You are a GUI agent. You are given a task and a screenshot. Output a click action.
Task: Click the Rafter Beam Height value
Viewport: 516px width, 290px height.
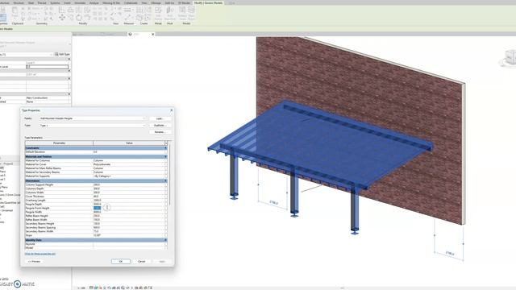point(128,216)
